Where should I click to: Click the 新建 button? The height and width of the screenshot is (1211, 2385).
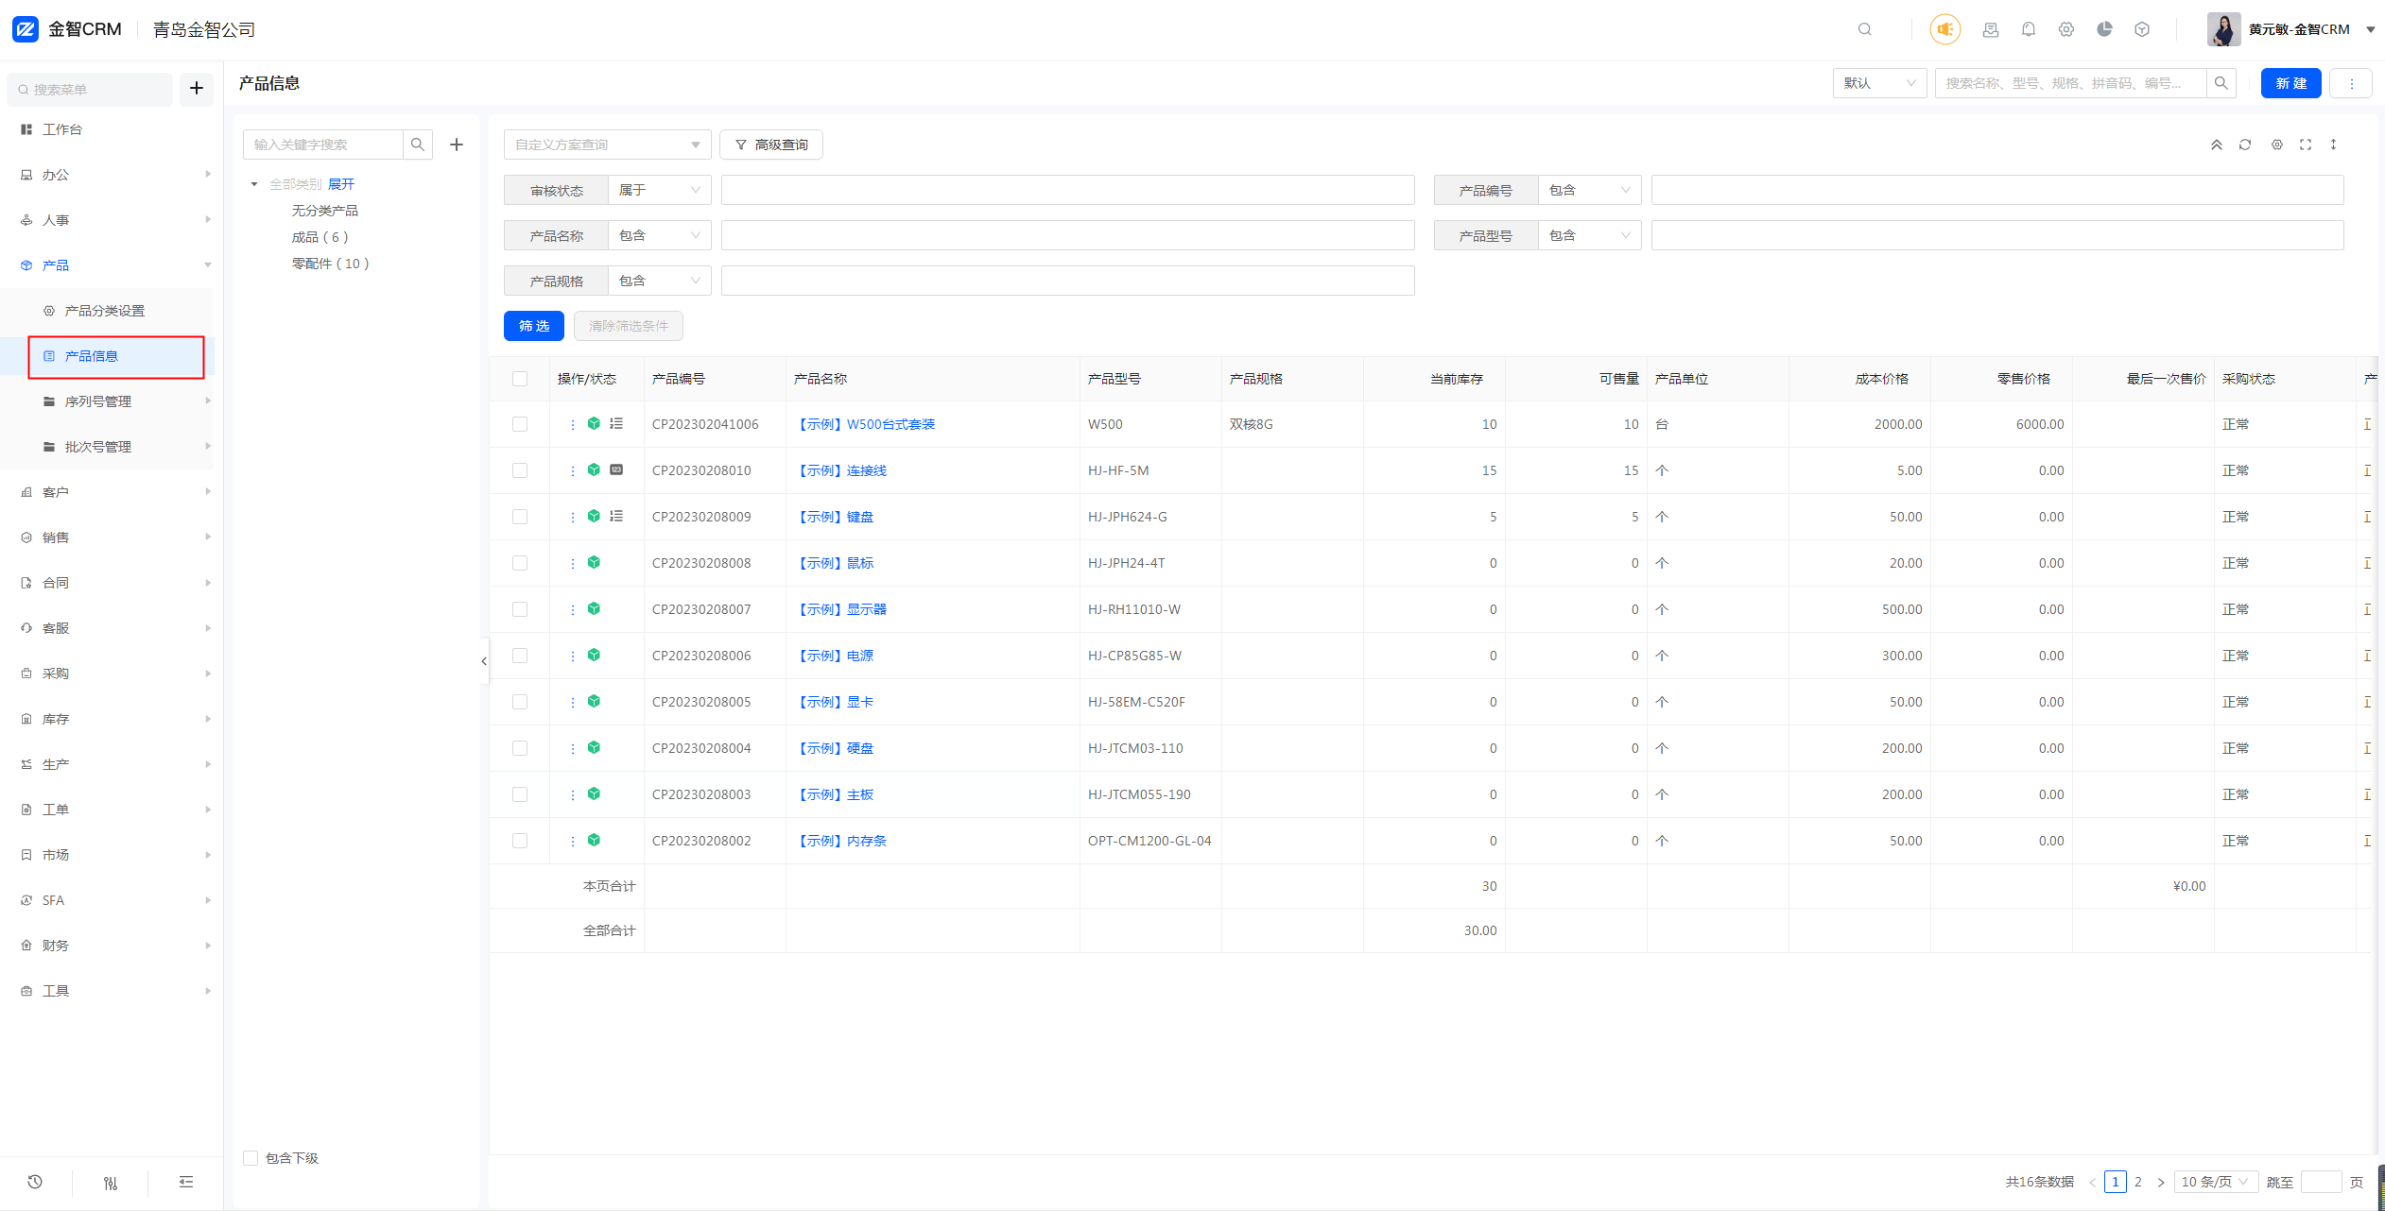tap(2290, 83)
